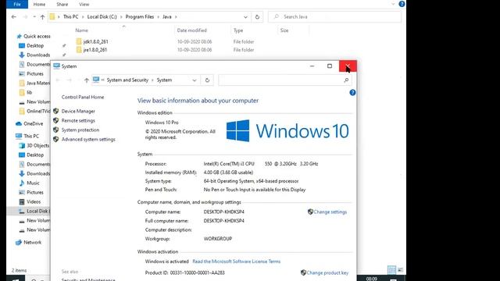Viewport: 500px width, 281px height.
Task: Maximize the System window
Action: pos(330,66)
